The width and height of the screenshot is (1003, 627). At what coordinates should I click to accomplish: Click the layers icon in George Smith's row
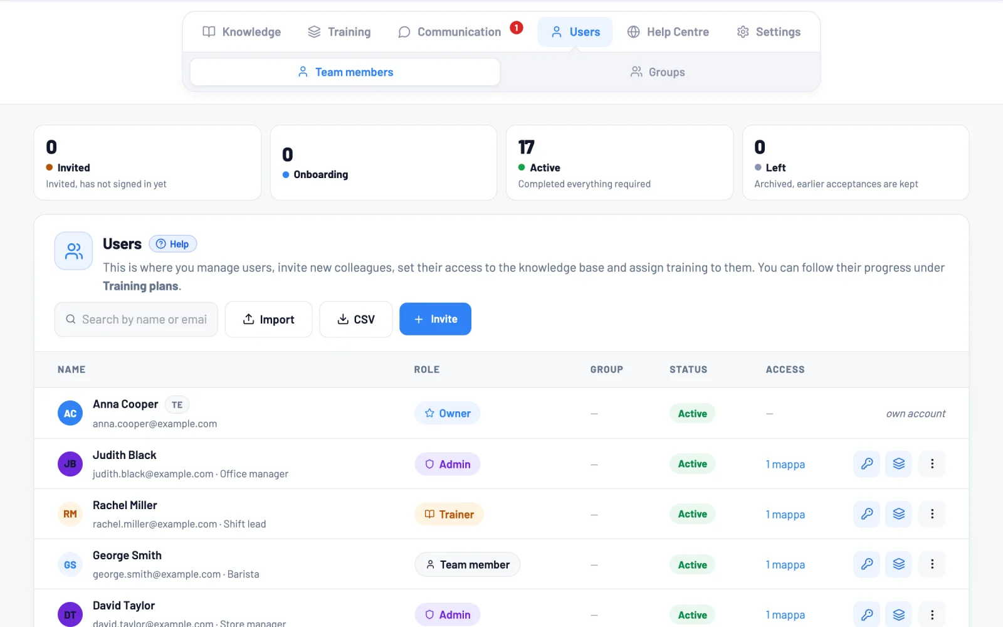pos(899,564)
